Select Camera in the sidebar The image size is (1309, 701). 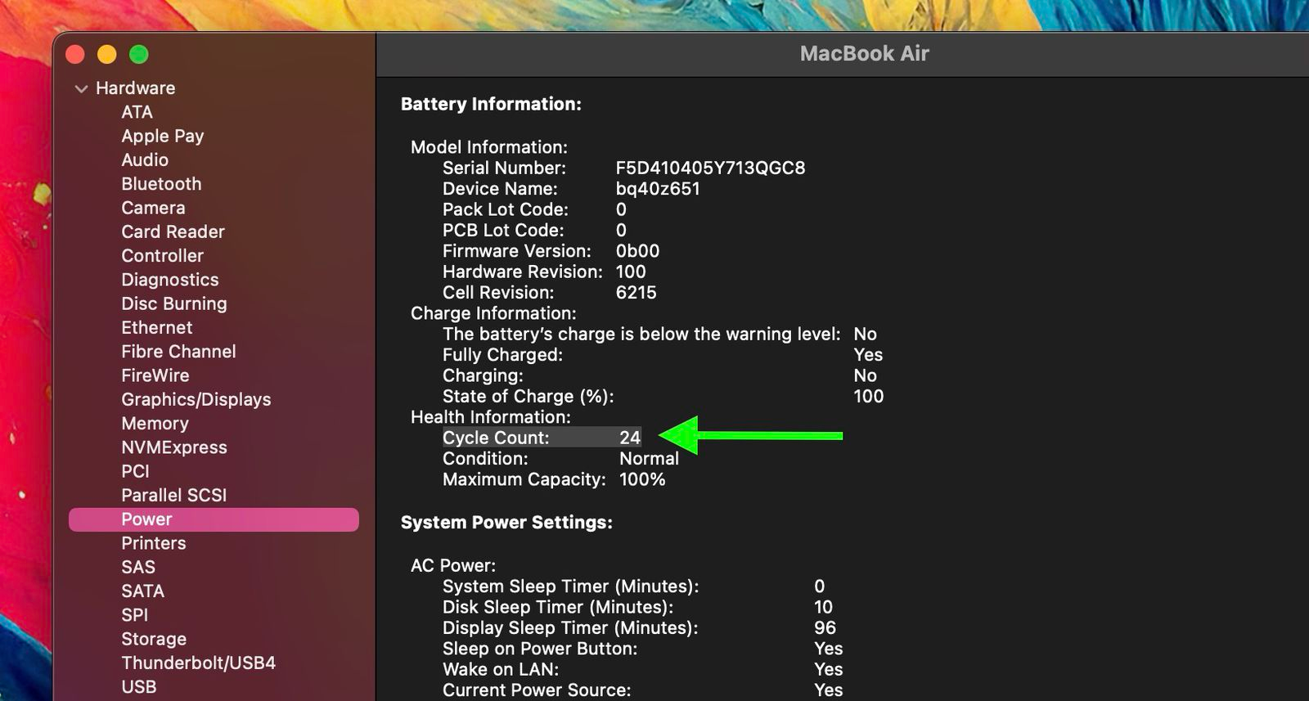tap(153, 208)
